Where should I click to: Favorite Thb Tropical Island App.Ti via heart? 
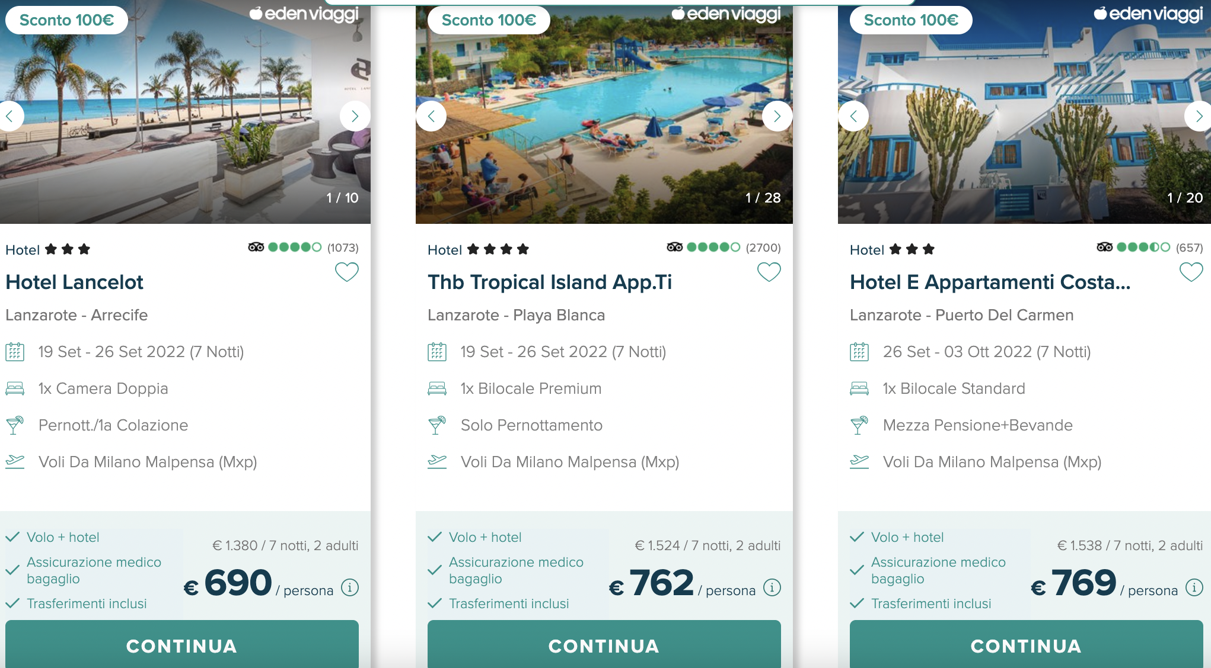[769, 272]
